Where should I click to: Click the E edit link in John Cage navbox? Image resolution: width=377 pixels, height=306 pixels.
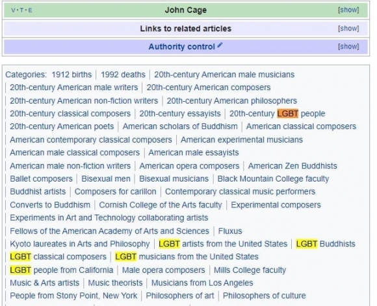click(30, 10)
